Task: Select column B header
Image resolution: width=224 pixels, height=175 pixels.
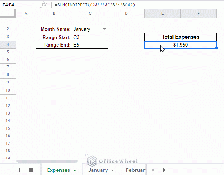Action: click(x=54, y=14)
